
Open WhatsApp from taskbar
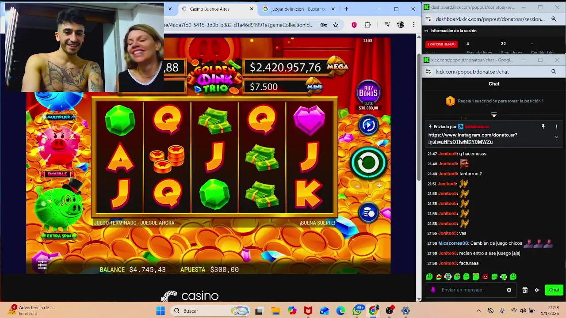click(x=357, y=311)
